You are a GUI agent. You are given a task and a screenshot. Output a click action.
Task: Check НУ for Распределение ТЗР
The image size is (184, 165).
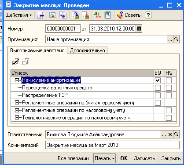(169, 95)
